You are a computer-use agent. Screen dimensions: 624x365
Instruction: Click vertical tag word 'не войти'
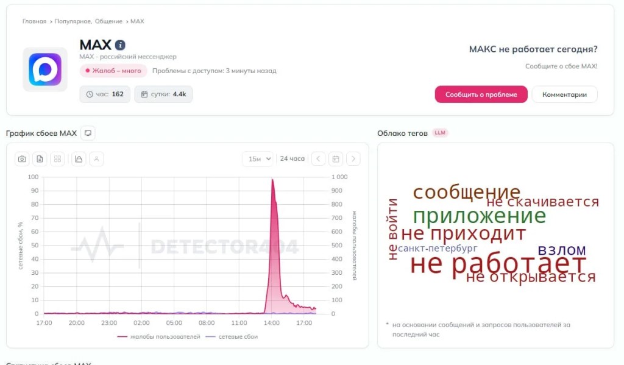[393, 229]
